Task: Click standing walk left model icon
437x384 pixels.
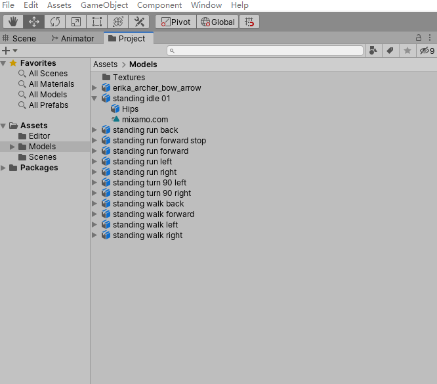Action: (106, 224)
